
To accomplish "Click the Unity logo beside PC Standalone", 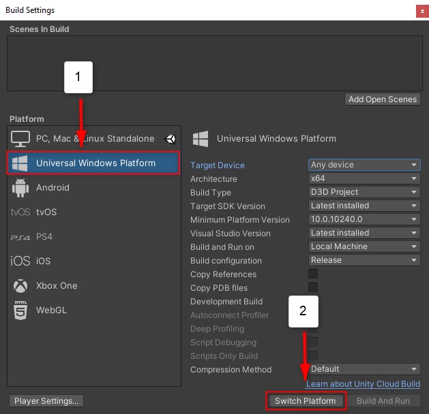I will tap(171, 139).
